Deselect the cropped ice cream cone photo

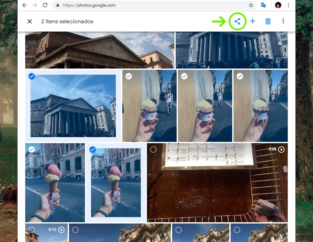[93, 150]
